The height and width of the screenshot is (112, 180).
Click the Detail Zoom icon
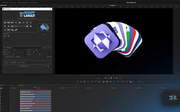127,82
